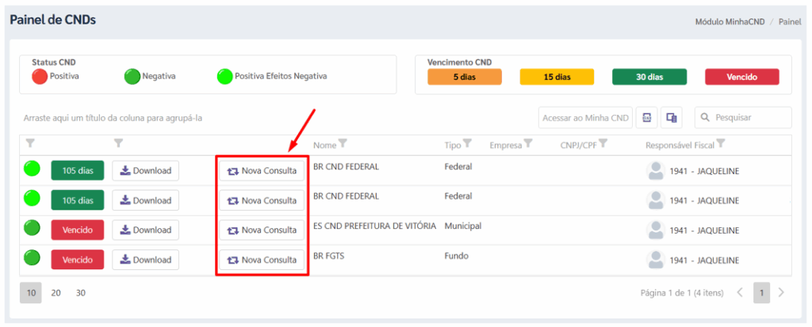Download the ES CND PREFEITURA DE VITÓRIA certificate
This screenshot has height=327, width=812.
pos(145,230)
